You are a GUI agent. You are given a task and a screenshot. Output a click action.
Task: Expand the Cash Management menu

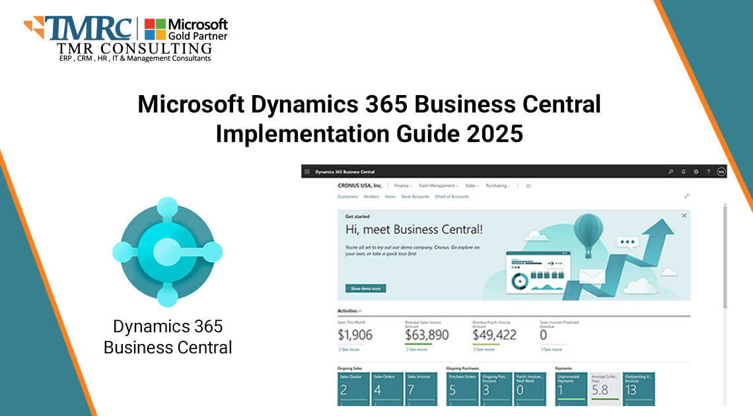pos(439,186)
